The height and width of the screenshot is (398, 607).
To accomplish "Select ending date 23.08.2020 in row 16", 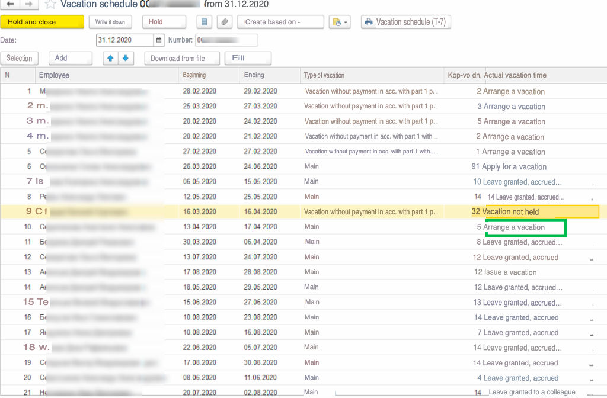I will coord(261,317).
